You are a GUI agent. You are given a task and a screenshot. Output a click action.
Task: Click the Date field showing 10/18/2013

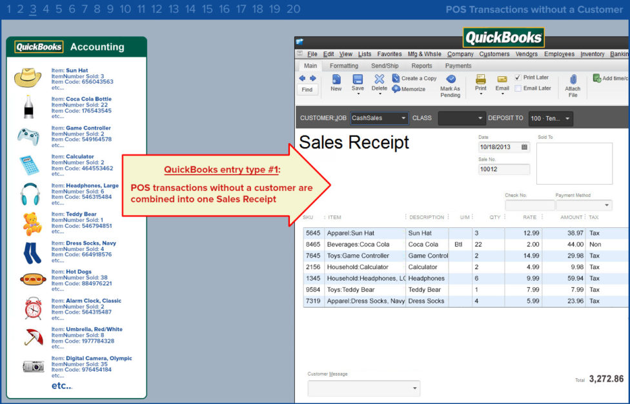coord(504,147)
